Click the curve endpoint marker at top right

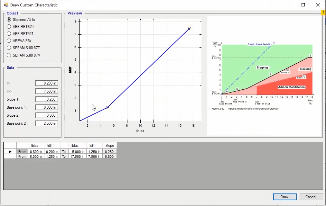tap(190, 28)
